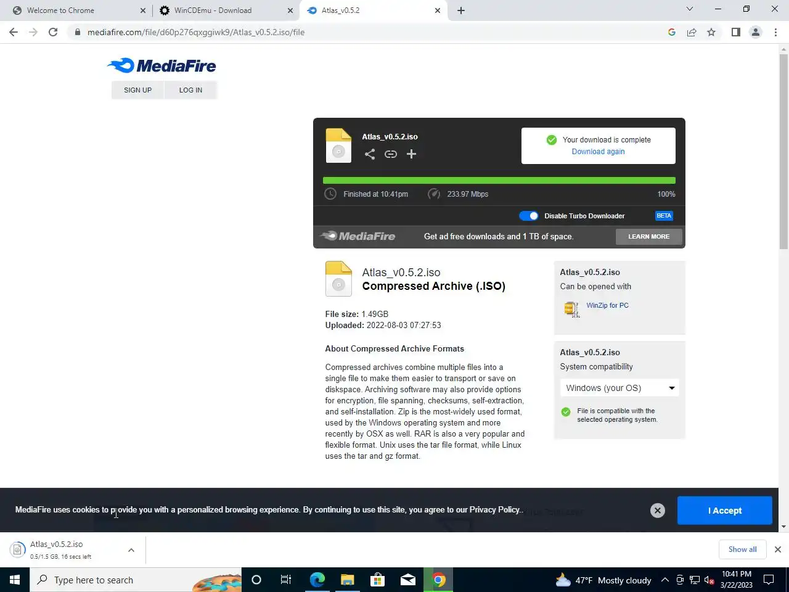Click the Google icon in the address bar

click(672, 32)
